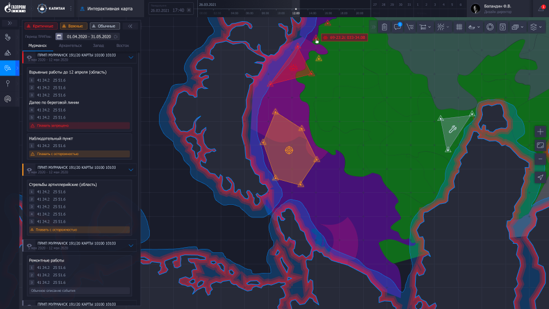
Task: Collapse the warnings panel with double-arrow button
Action: (x=130, y=26)
